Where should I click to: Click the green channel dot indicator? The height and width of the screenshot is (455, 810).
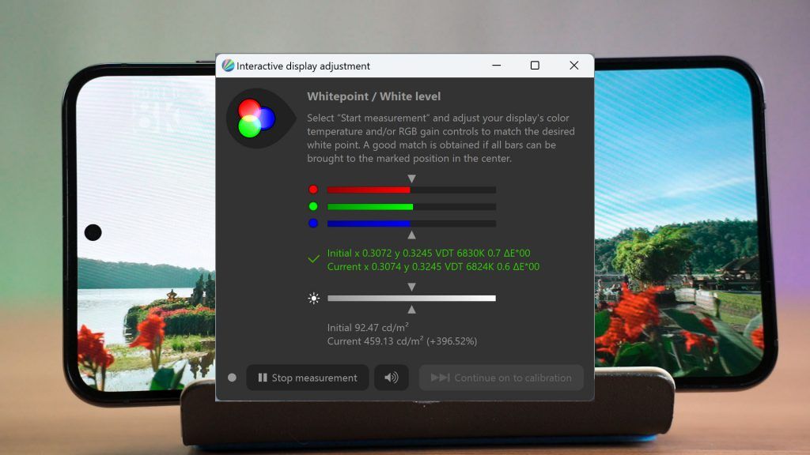point(313,206)
